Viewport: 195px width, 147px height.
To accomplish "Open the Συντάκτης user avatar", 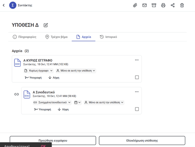I will click(x=12, y=5).
